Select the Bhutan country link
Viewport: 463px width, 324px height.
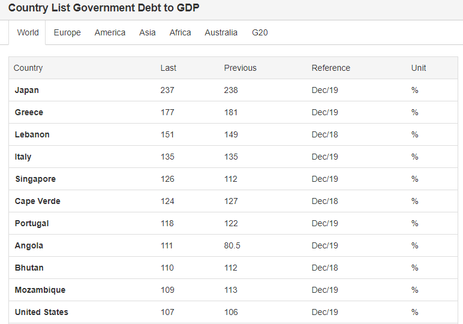(29, 268)
